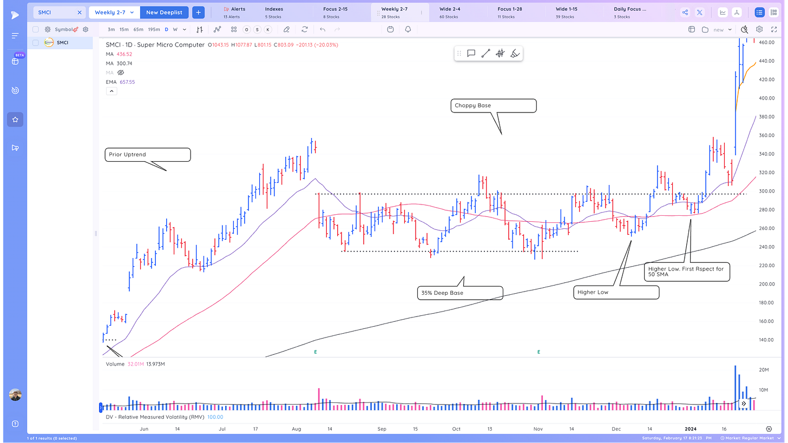This screenshot has width=788, height=443.
Task: Select the 3m timeframe
Action: 111,30
